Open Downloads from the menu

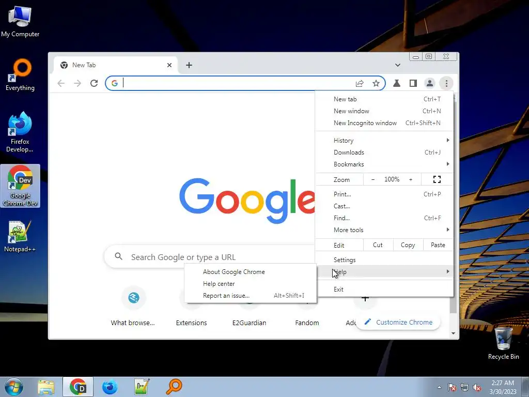384,152
